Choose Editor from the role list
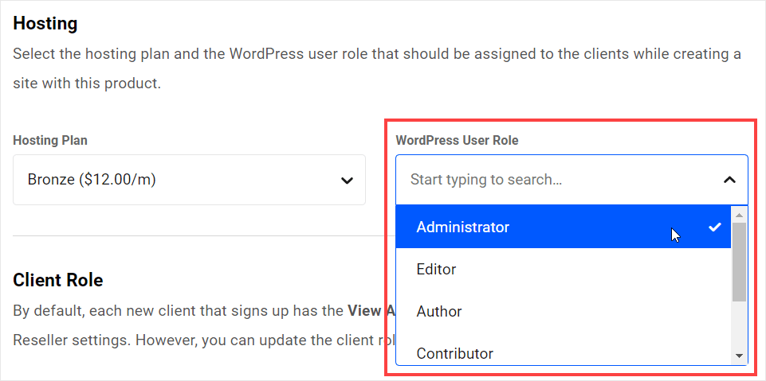This screenshot has height=381, width=766. click(x=436, y=270)
